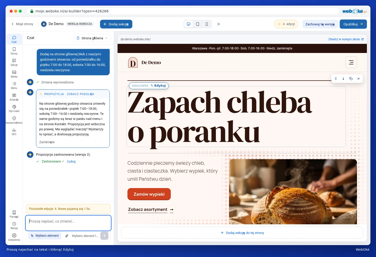Click Zachowaj tę wersję button
376x257 pixels.
(x=320, y=24)
